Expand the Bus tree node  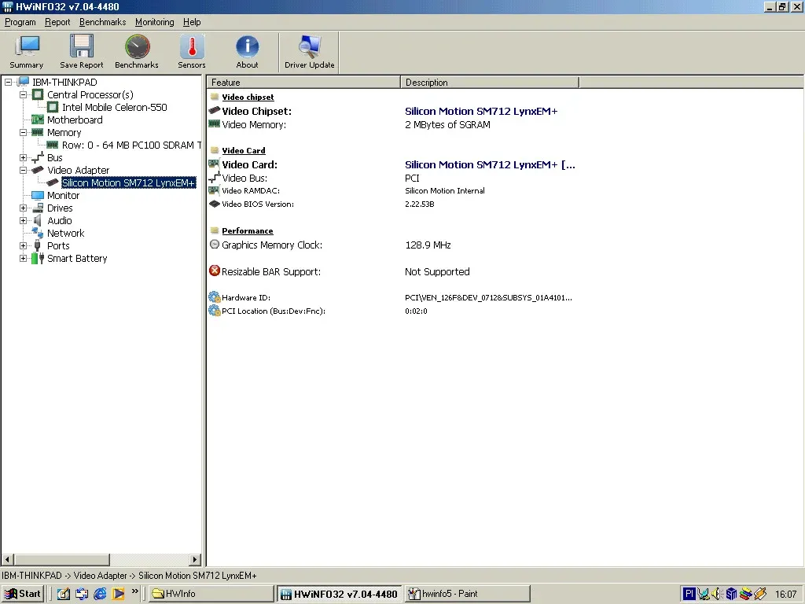click(x=23, y=157)
